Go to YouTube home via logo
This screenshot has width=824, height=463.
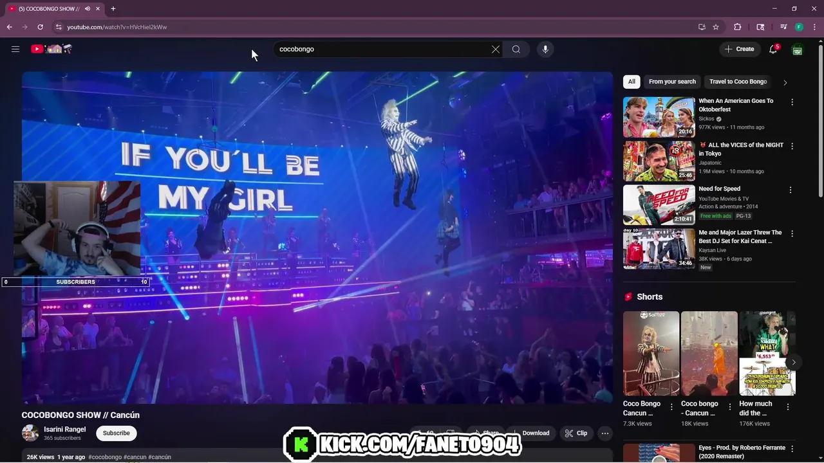tap(51, 49)
